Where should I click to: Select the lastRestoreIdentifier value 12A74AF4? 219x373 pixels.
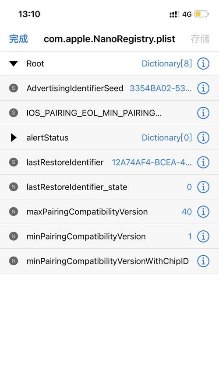point(152,162)
